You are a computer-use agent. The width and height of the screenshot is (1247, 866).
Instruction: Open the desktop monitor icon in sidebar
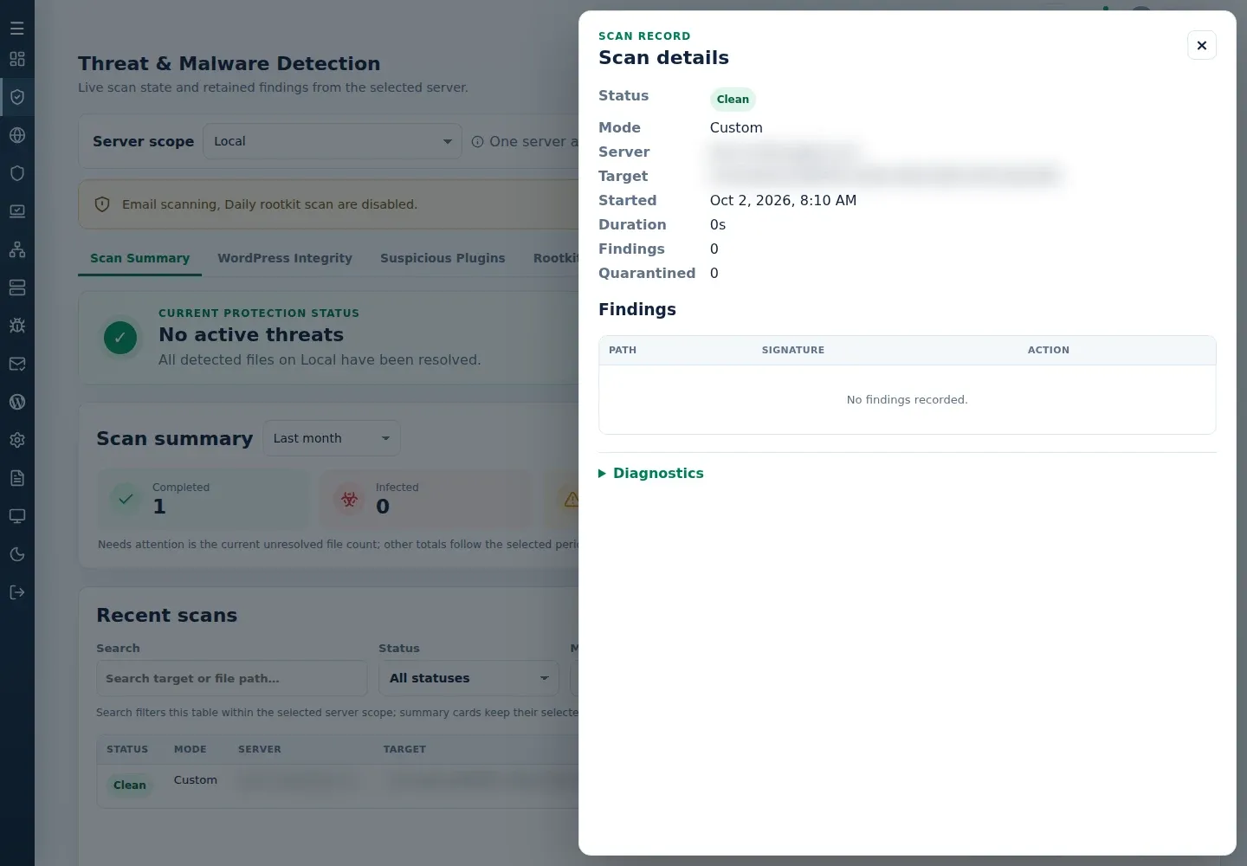(17, 516)
